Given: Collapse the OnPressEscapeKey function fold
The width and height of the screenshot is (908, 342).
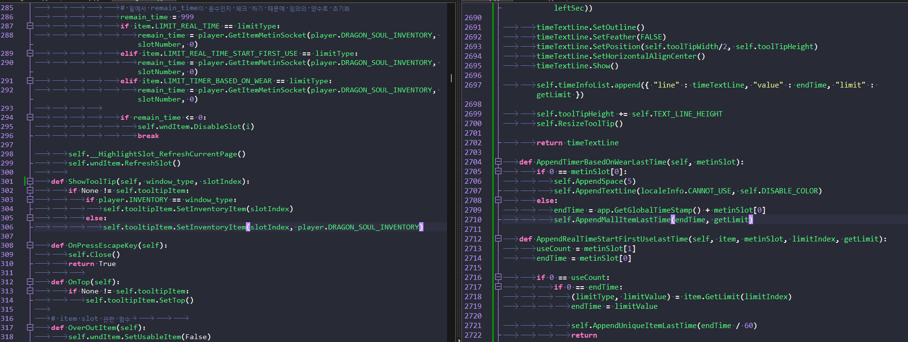Looking at the screenshot, I should (x=30, y=245).
